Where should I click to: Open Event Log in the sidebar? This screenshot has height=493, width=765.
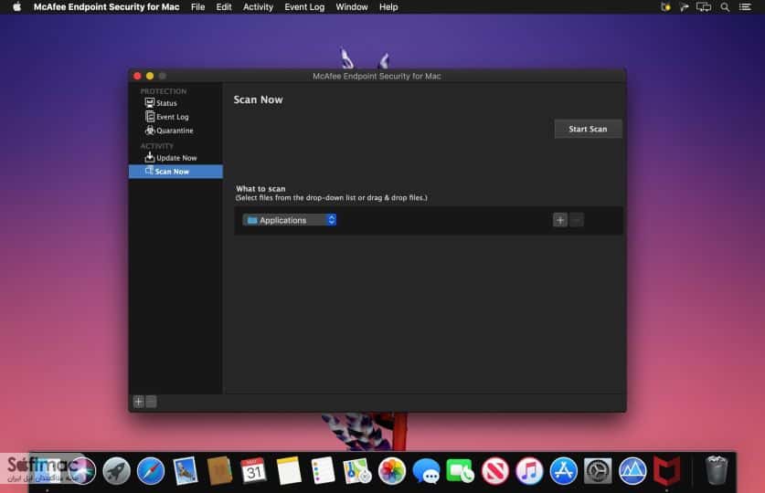(x=175, y=117)
